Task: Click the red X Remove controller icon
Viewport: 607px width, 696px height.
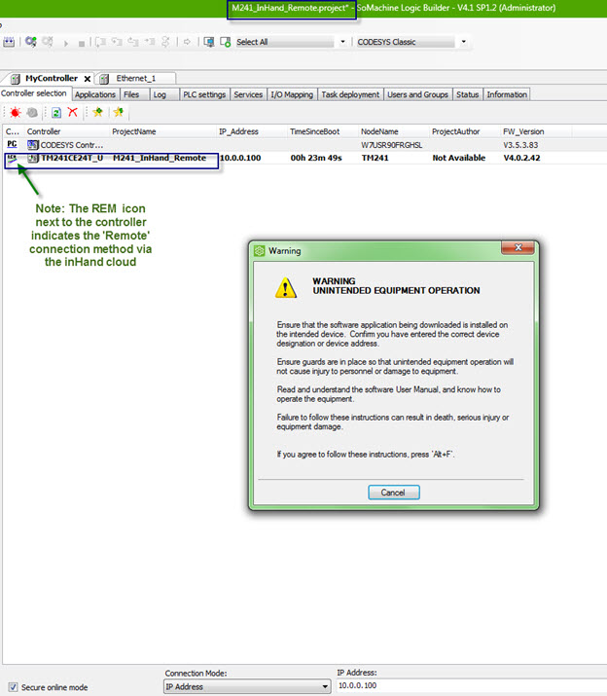Action: pos(73,112)
